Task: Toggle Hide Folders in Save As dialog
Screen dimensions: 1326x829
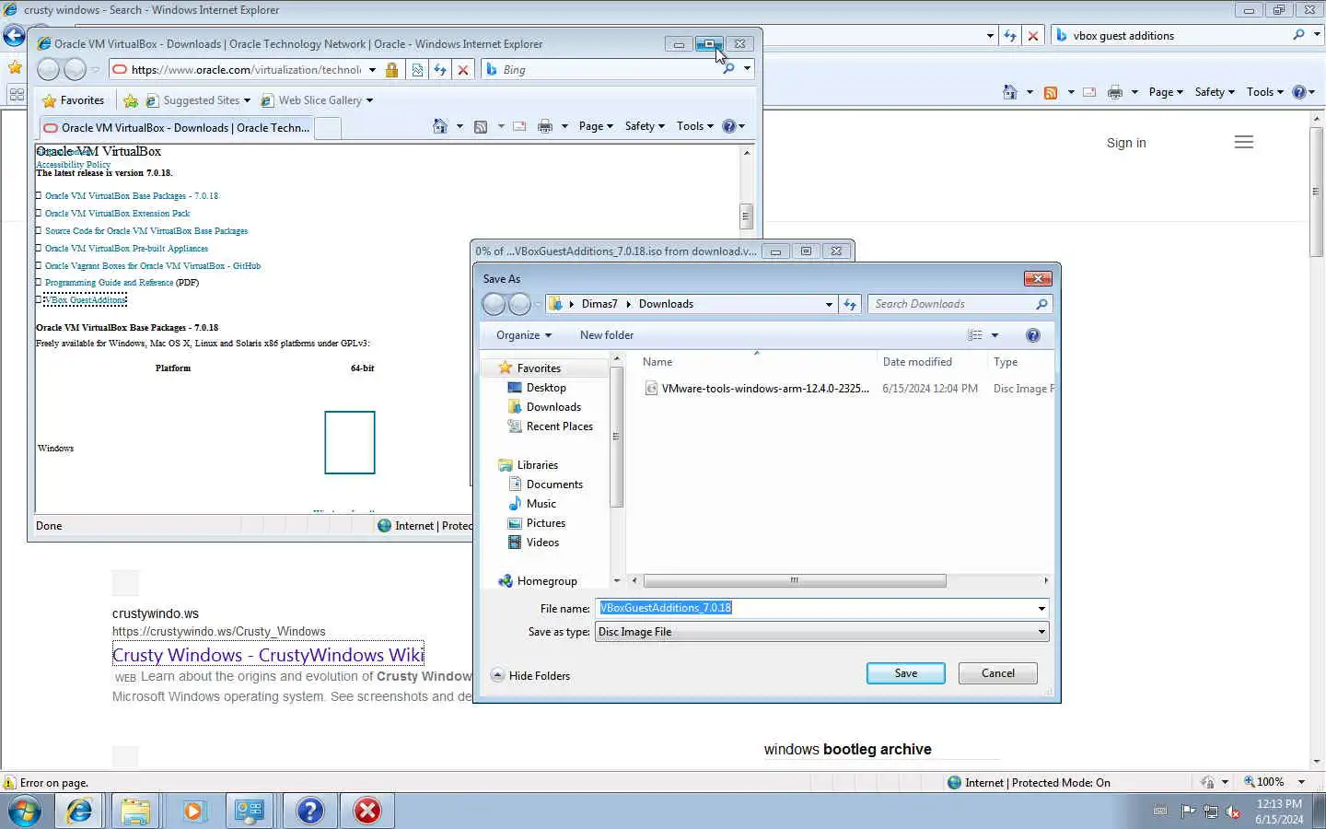Action: point(530,675)
